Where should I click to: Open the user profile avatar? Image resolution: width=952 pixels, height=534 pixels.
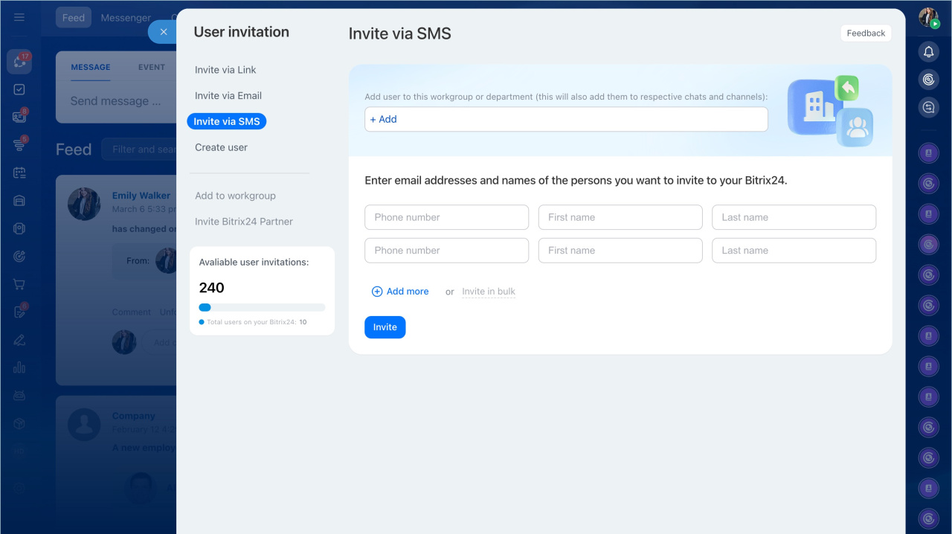(x=928, y=18)
